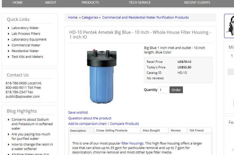The image size is (234, 155).
Task: Go to Home in the breadcrumb
Action: tap(73, 17)
